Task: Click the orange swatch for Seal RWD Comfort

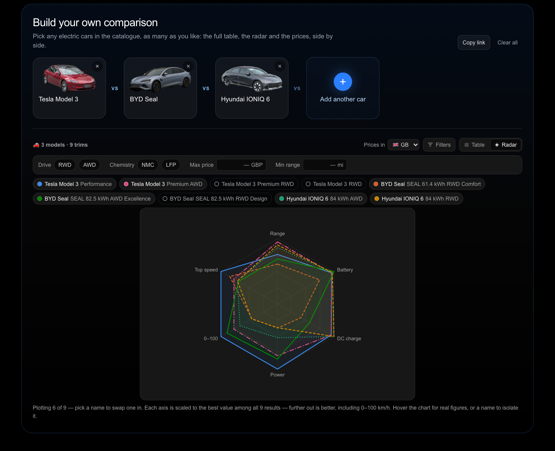Action: (x=376, y=184)
